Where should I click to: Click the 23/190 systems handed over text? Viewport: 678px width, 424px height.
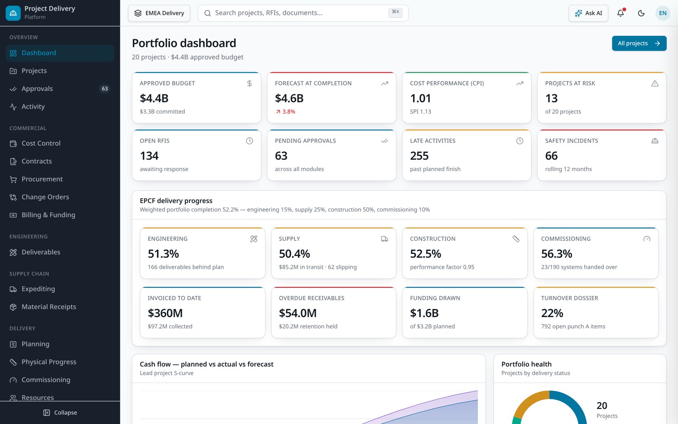[x=579, y=267]
